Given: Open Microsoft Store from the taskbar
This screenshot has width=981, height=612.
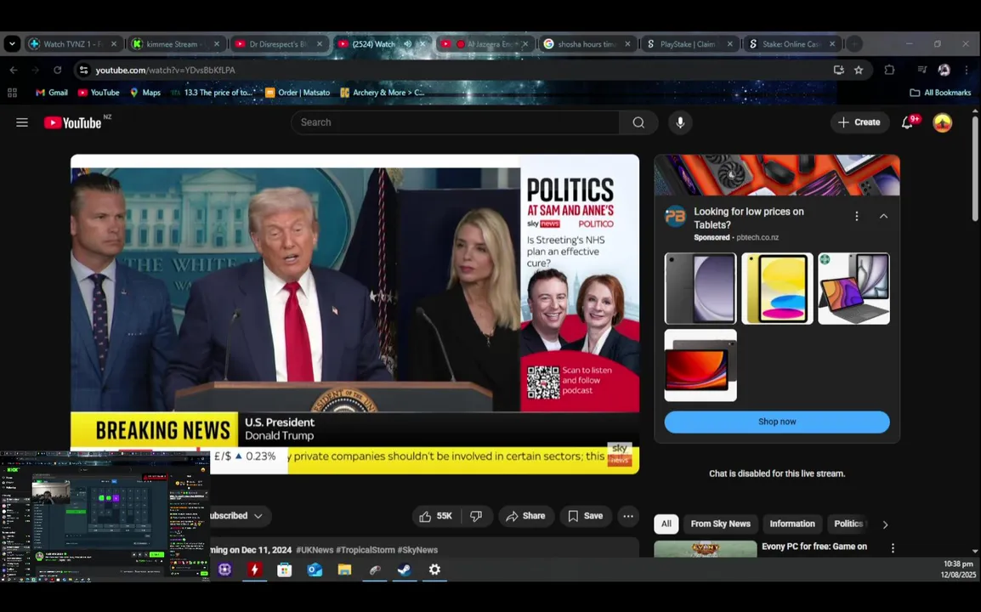Looking at the screenshot, I should 285,570.
